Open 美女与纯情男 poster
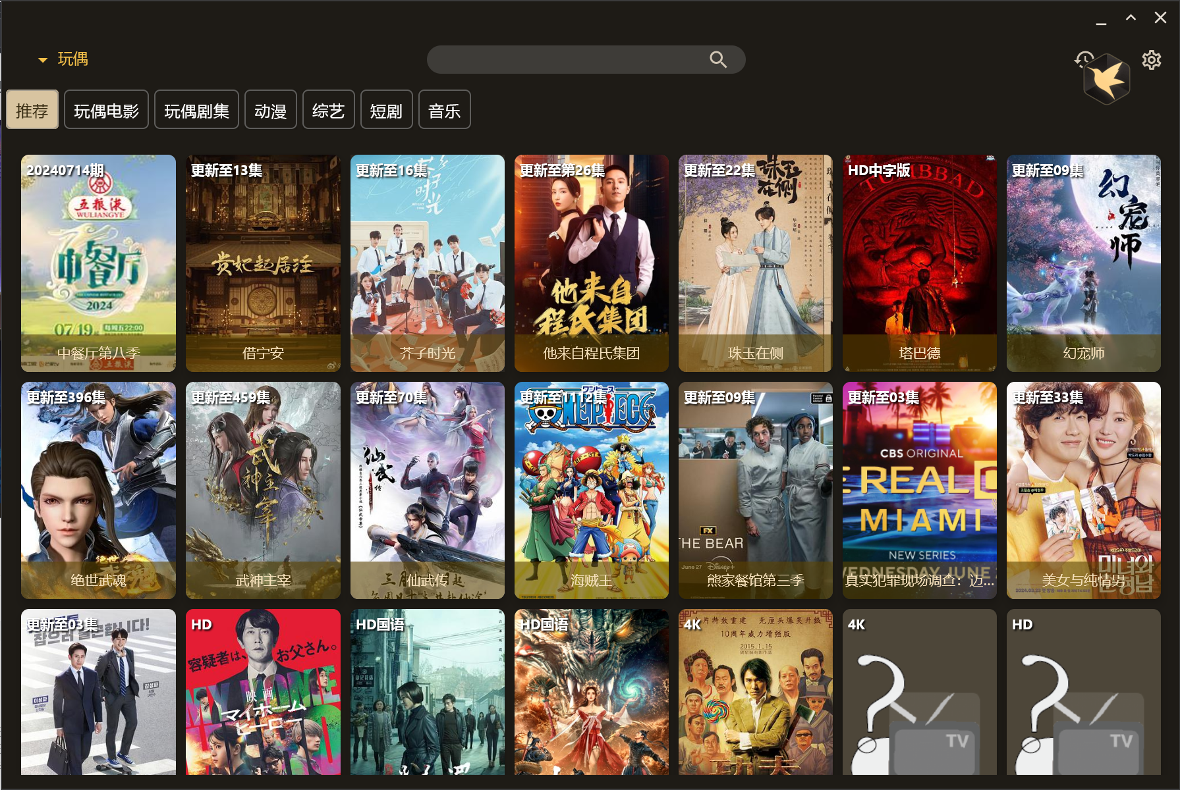The image size is (1180, 790). coord(1083,490)
